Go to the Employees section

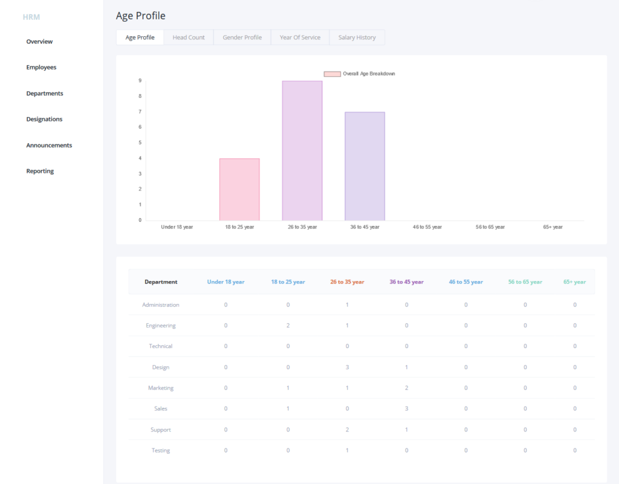tap(41, 68)
